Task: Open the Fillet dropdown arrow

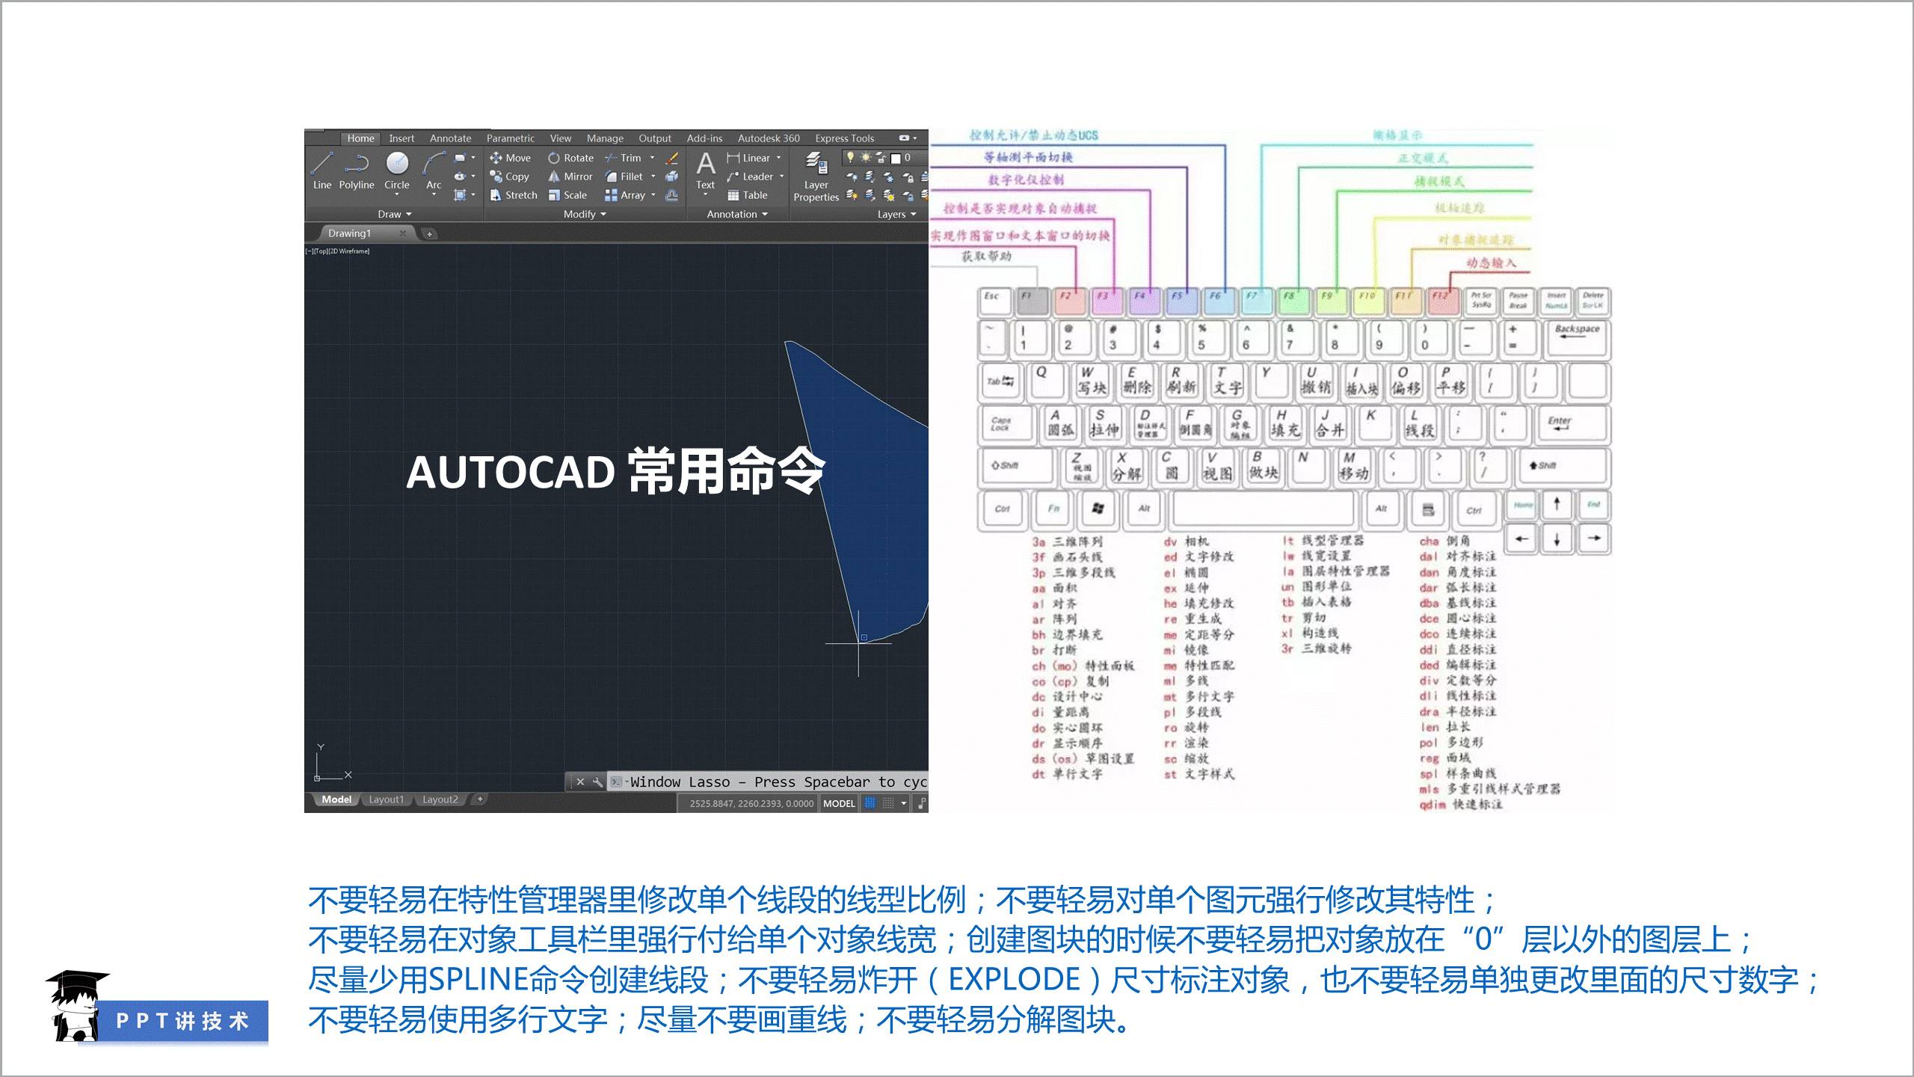Action: tap(653, 177)
